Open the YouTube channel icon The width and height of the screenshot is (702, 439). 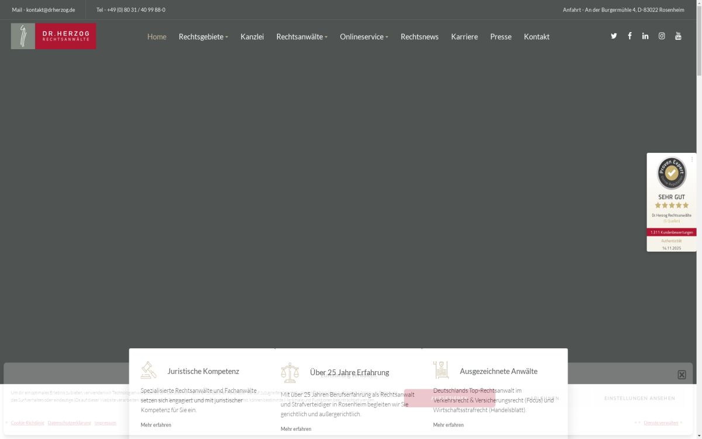coord(678,36)
